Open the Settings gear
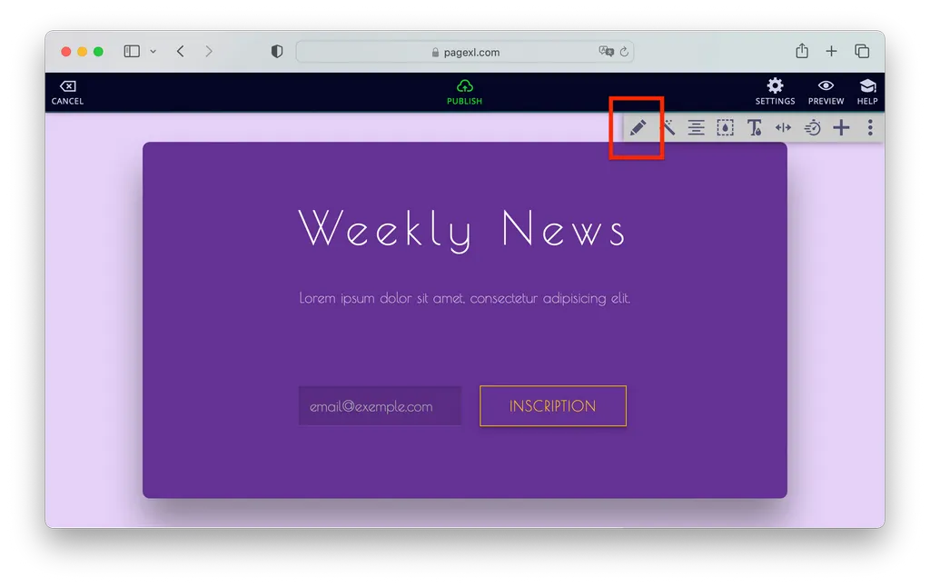The image size is (930, 588). tap(775, 93)
